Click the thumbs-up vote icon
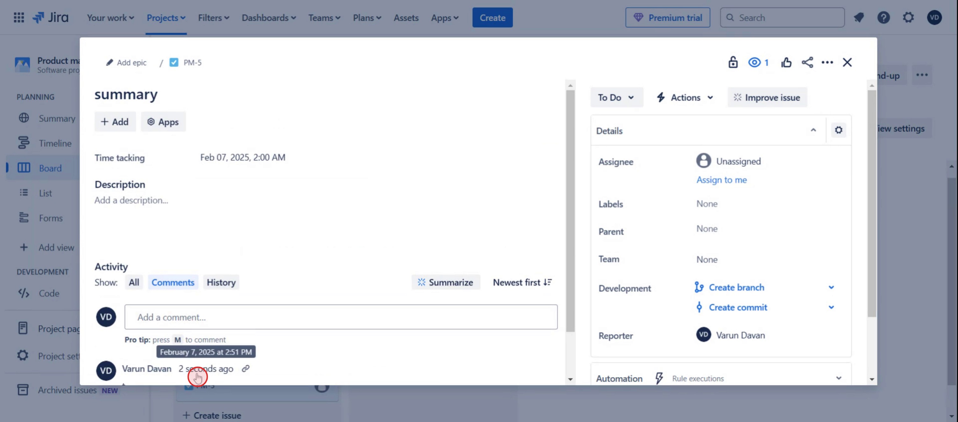The width and height of the screenshot is (958, 422). point(786,62)
